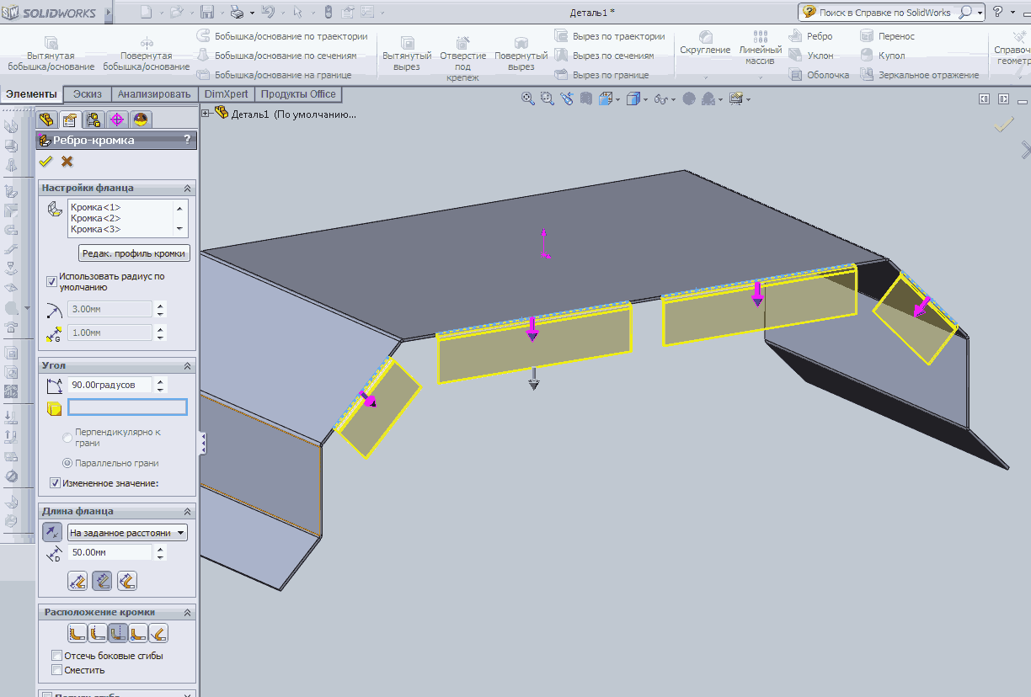Enable the 'Отсечь боковые сгибы' checkbox
The image size is (1031, 697).
coord(56,656)
